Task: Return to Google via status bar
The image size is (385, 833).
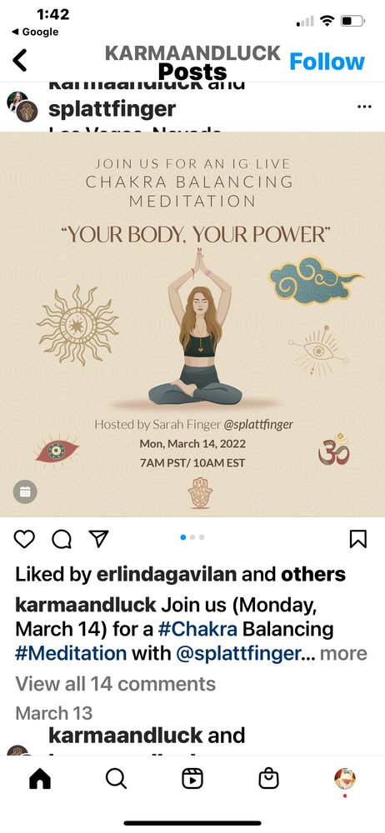Action: (34, 32)
